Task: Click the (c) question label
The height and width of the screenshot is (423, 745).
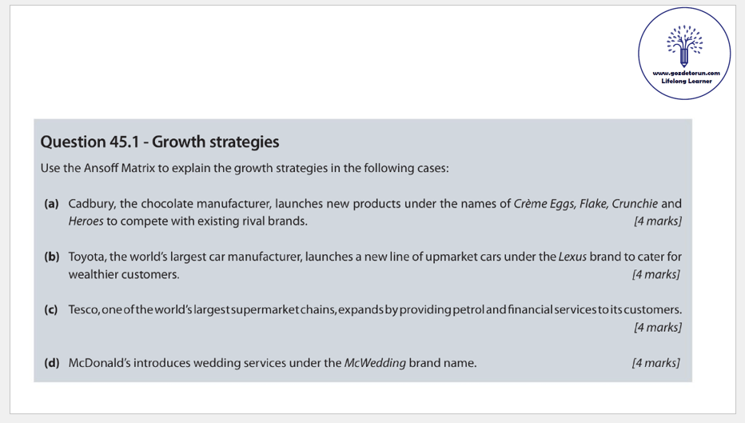Action: pos(51,309)
